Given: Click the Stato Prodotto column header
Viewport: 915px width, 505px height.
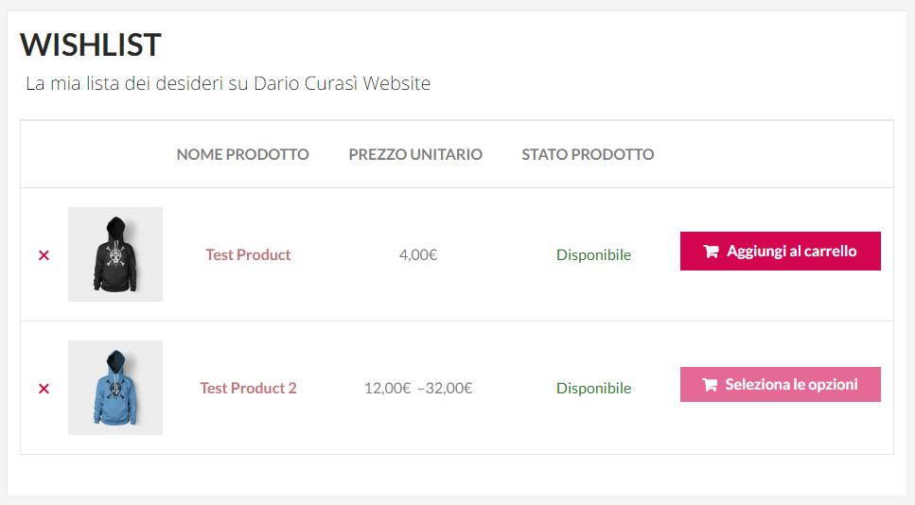Looking at the screenshot, I should pyautogui.click(x=588, y=154).
